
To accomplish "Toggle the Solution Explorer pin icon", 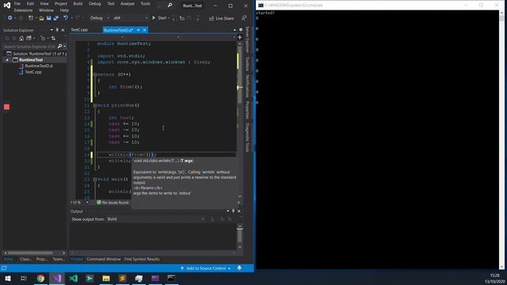I will pyautogui.click(x=57, y=30).
